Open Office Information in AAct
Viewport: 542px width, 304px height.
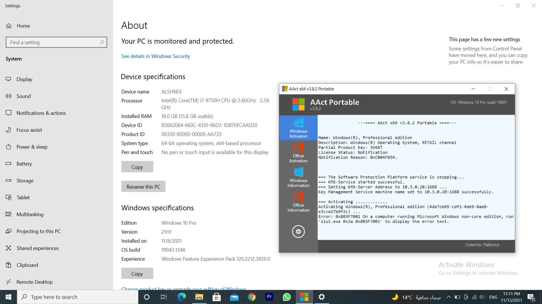(x=298, y=202)
